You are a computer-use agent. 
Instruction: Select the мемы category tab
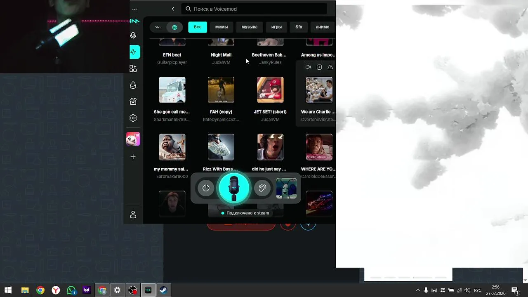[x=222, y=27]
